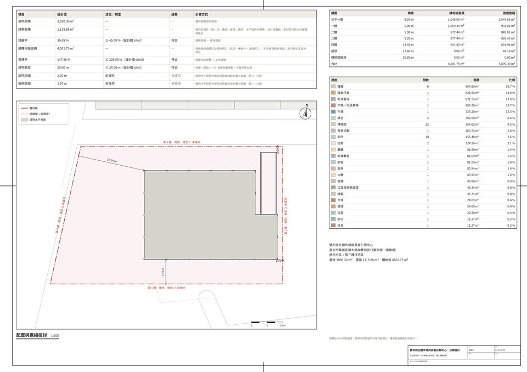
Task: Click the 147.58 % design value
Action: click(x=64, y=59)
